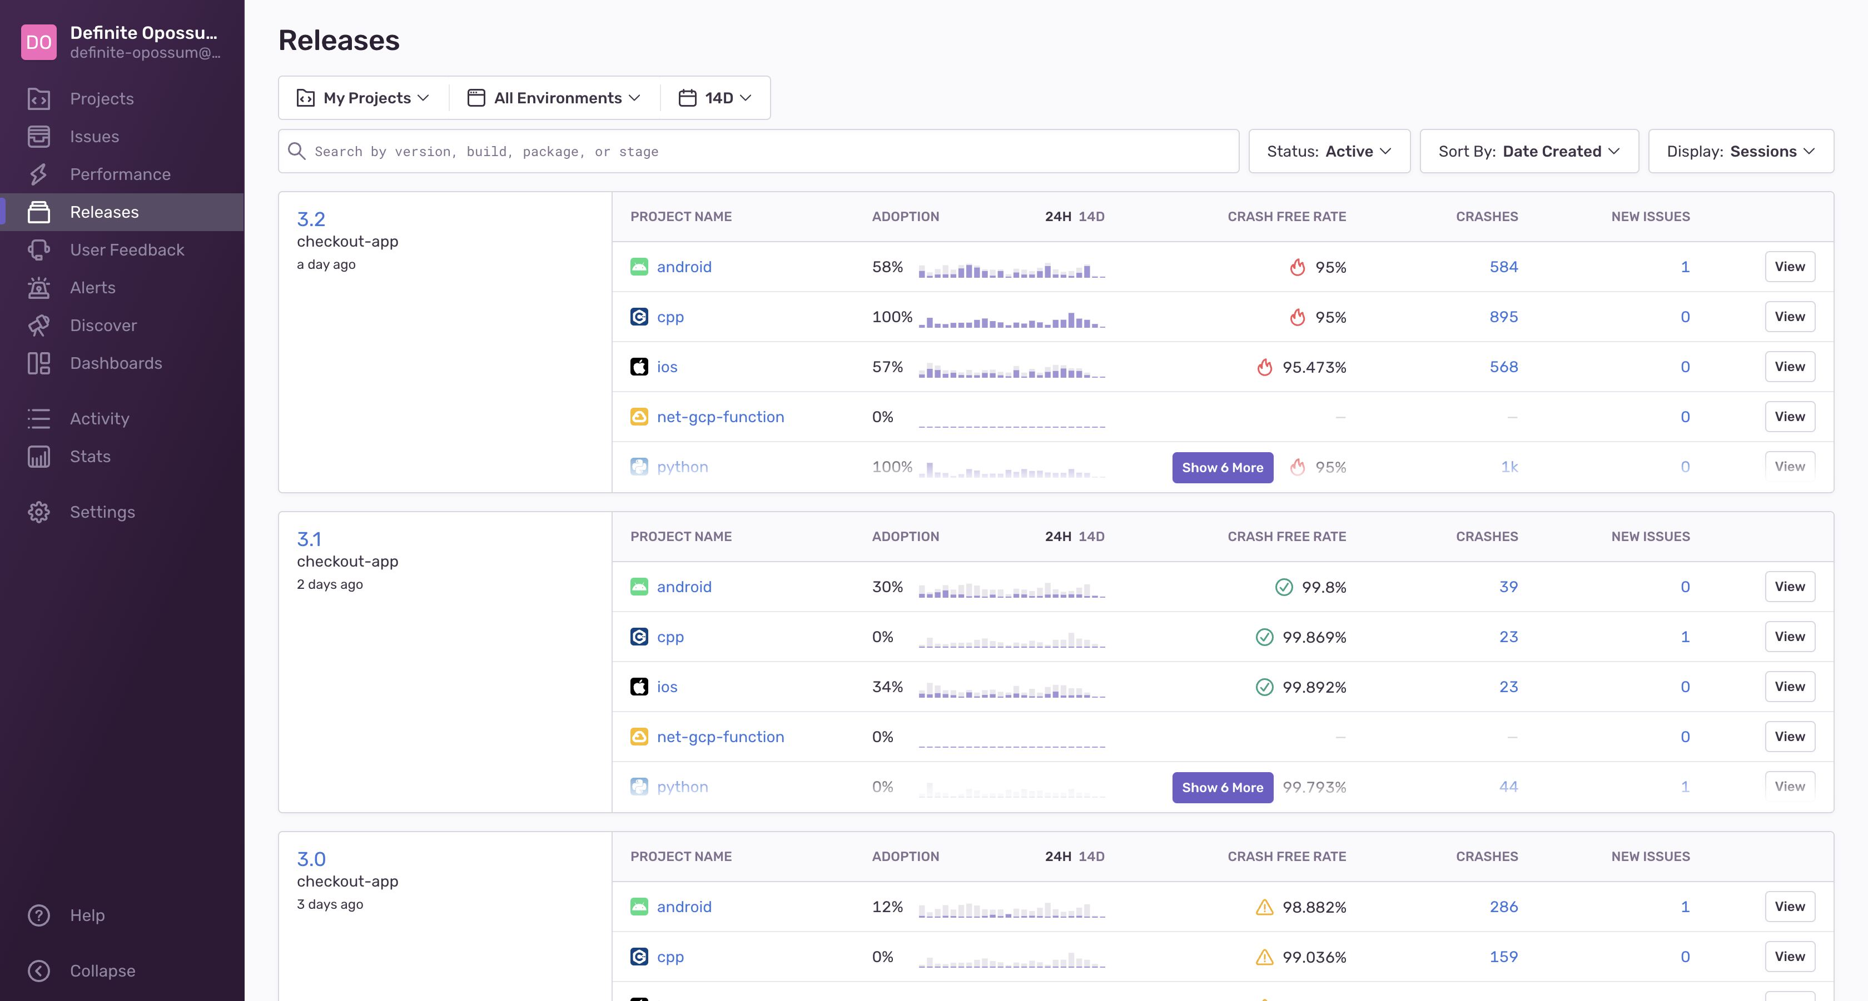Open Performance via its lightning icon

click(x=38, y=174)
